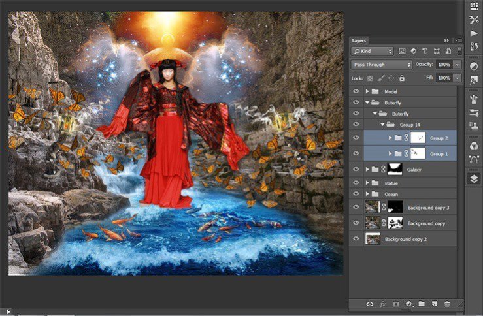Open the Brush panel icon
Image resolution: width=483 pixels, height=316 pixels.
tap(474, 112)
